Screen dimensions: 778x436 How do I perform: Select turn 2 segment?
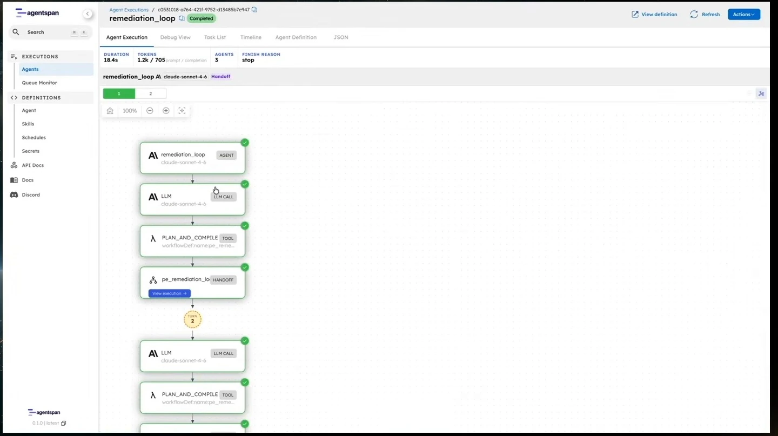[151, 93]
